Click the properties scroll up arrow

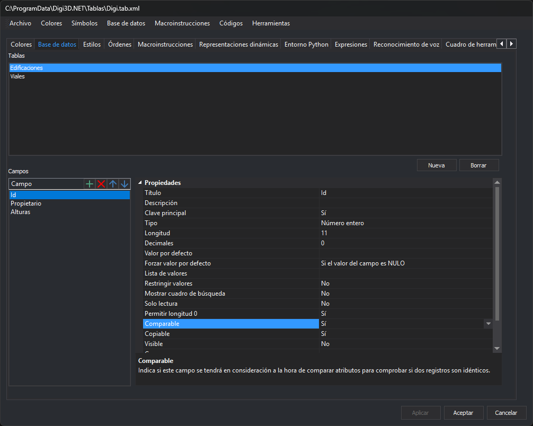pyautogui.click(x=497, y=183)
